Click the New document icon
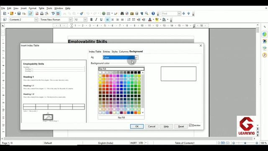 [5, 13]
